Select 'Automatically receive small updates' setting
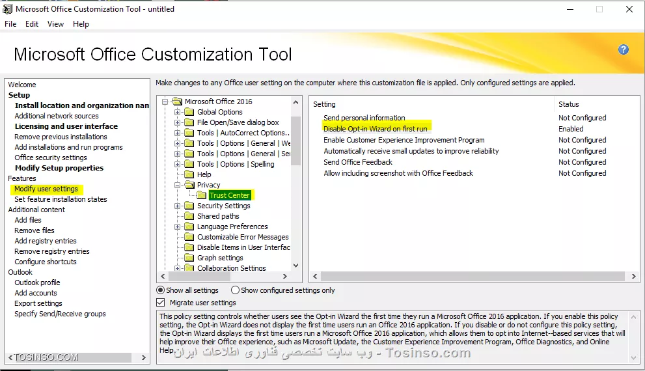 [x=411, y=151]
